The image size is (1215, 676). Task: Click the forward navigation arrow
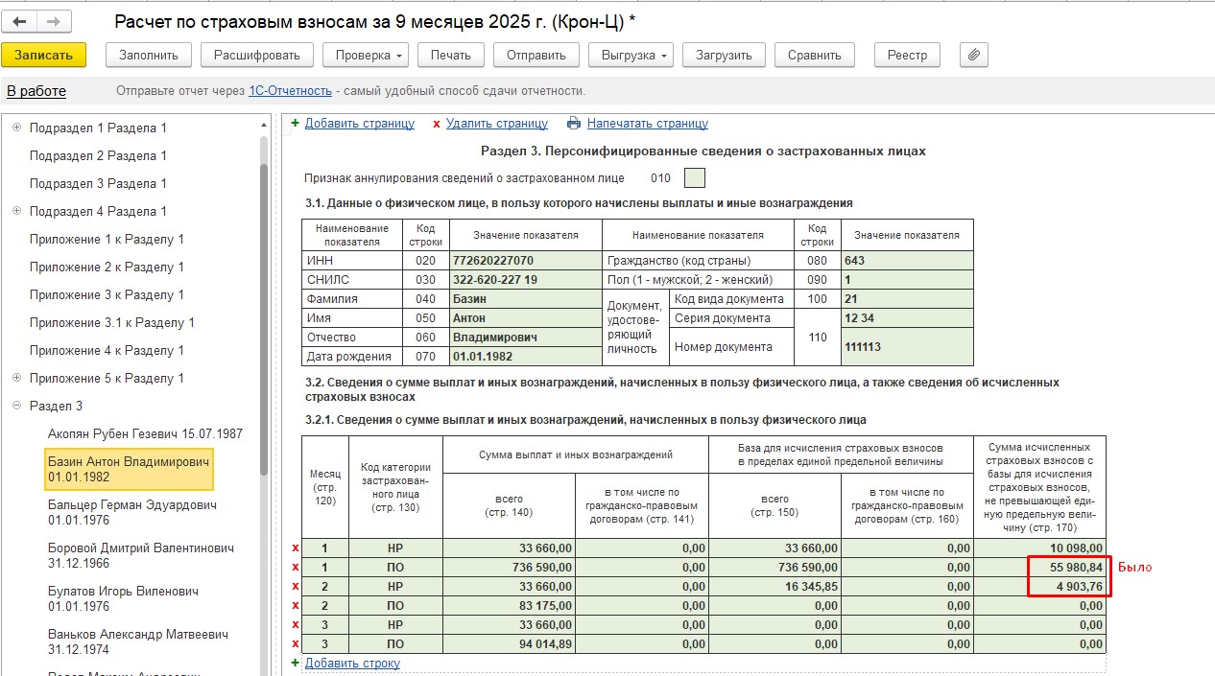pos(53,21)
